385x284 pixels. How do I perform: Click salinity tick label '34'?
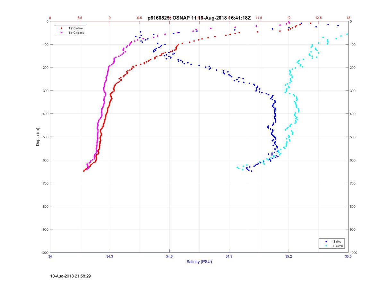[50, 256]
